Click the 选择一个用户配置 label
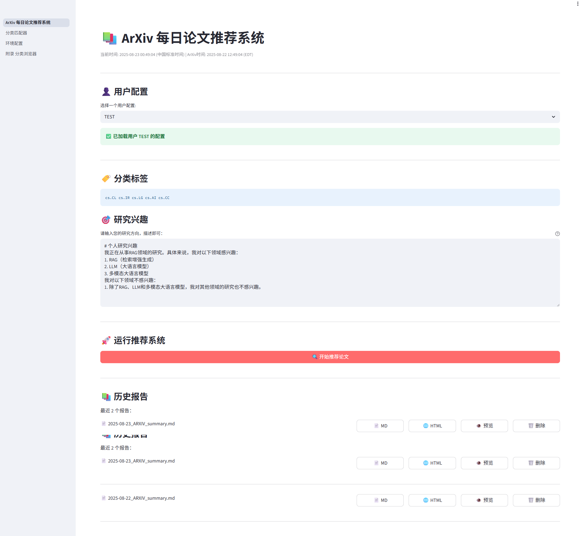Image resolution: width=584 pixels, height=536 pixels. coord(118,105)
